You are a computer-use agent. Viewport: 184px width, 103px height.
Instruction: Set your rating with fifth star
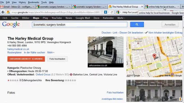[x=75, y=80]
